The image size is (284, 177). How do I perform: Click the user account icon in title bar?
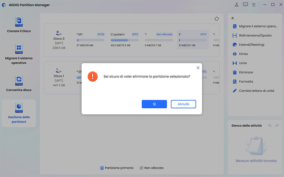[237, 5]
